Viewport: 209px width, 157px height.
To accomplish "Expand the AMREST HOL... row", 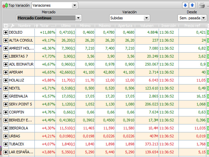I will (x=6, y=48).
